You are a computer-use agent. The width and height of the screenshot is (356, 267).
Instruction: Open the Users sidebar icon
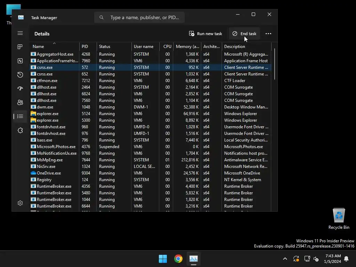pos(20,103)
